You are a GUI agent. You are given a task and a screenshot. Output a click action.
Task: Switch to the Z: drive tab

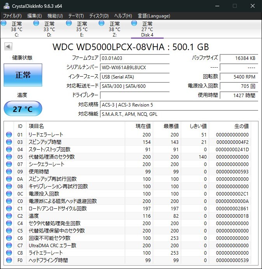(x=114, y=29)
